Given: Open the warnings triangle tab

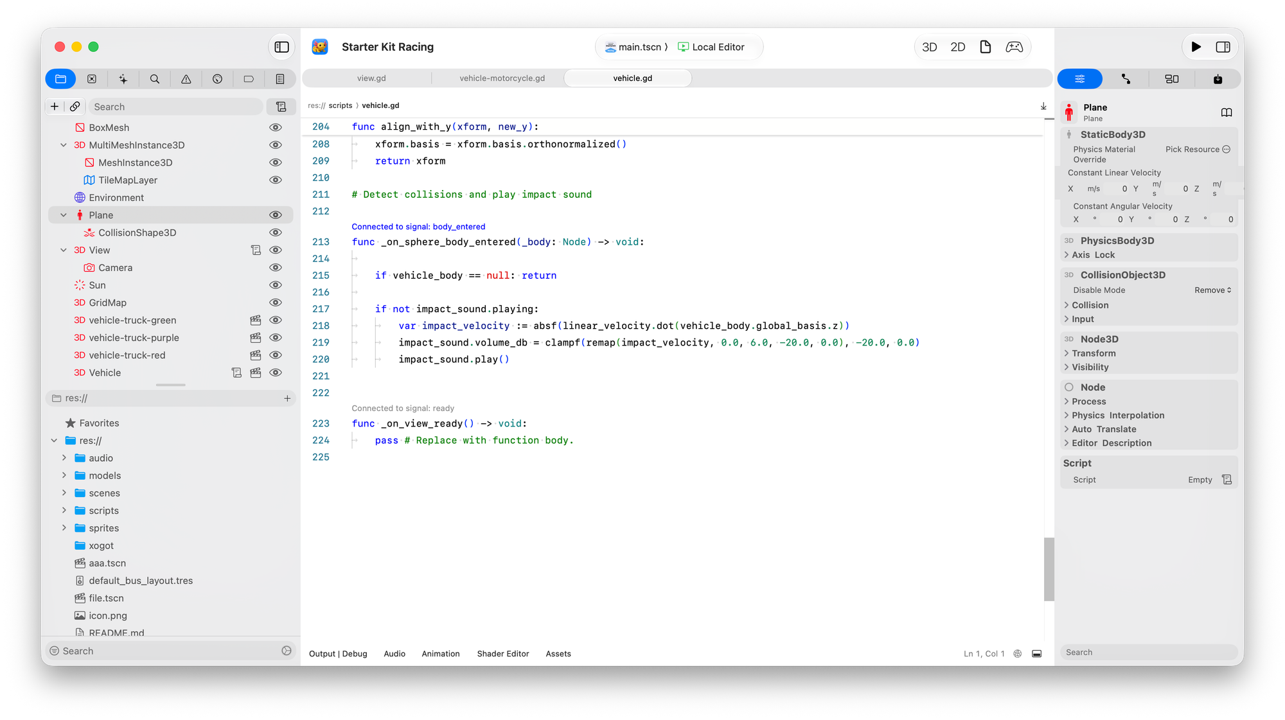Looking at the screenshot, I should point(186,79).
